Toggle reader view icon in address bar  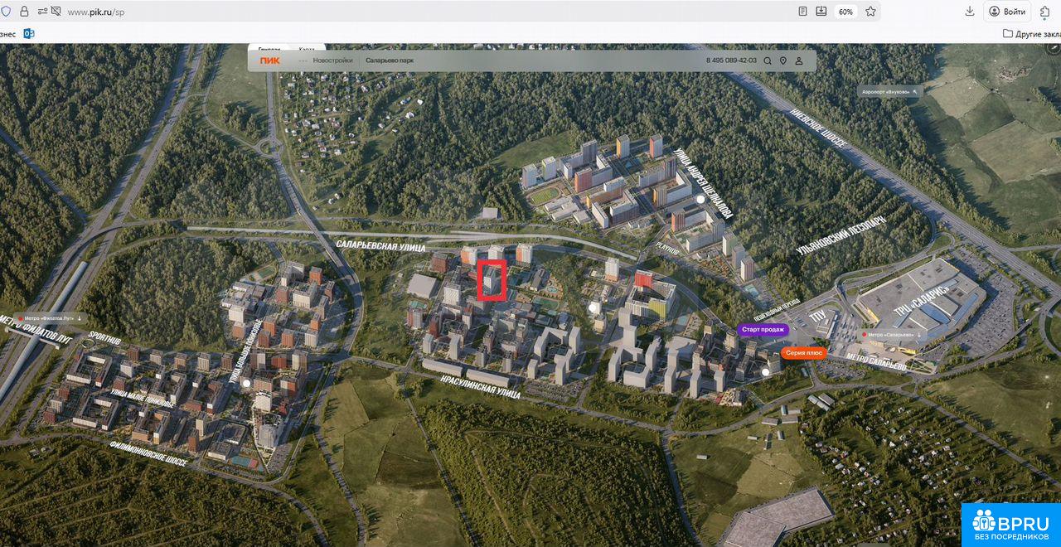point(802,12)
